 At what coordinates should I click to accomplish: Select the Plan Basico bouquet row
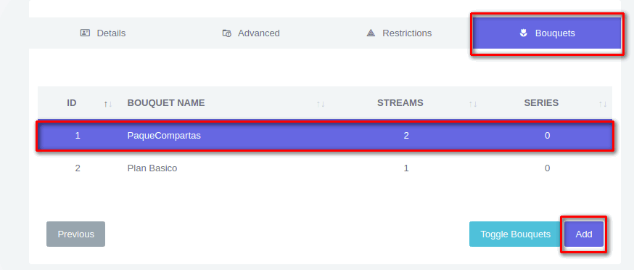pyautogui.click(x=325, y=168)
